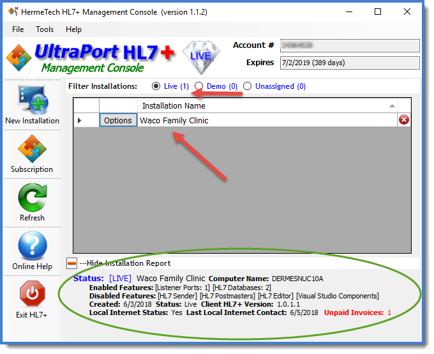434x354 pixels.
Task: Open Online Help question mark icon
Action: pyautogui.click(x=33, y=245)
